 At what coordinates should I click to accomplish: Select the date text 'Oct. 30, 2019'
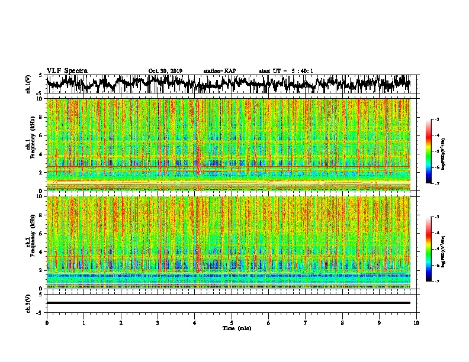165,71
